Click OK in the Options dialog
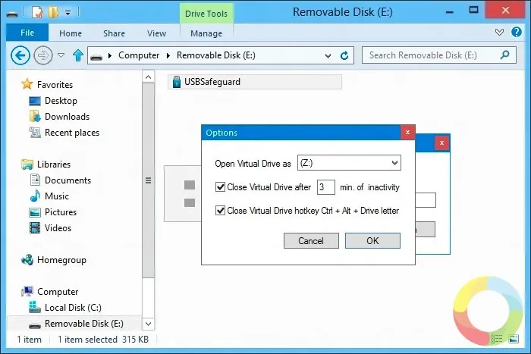 [x=372, y=240]
